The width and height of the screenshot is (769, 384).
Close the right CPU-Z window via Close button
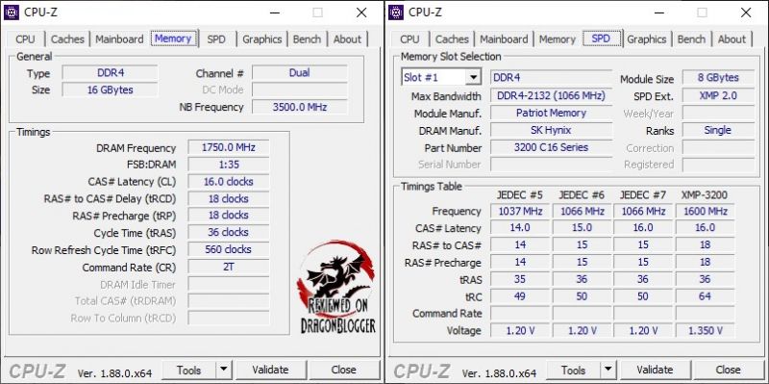pos(729,370)
